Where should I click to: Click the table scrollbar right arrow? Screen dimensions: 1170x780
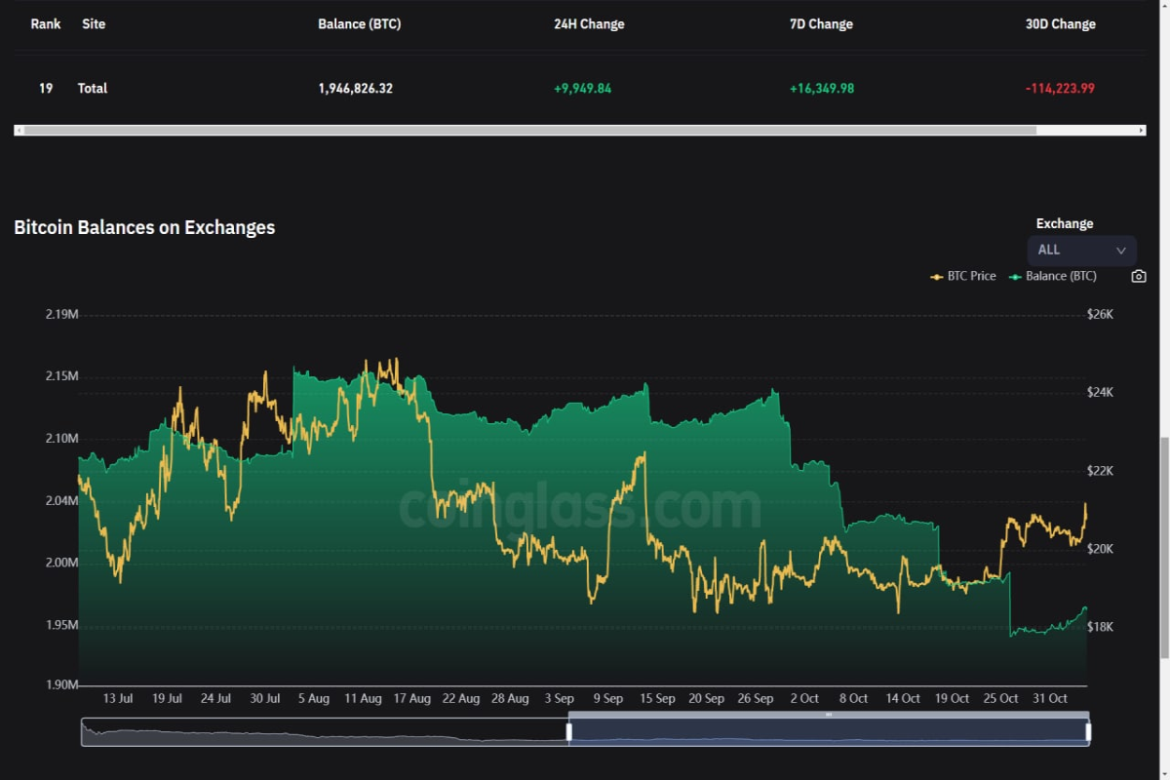(1141, 130)
